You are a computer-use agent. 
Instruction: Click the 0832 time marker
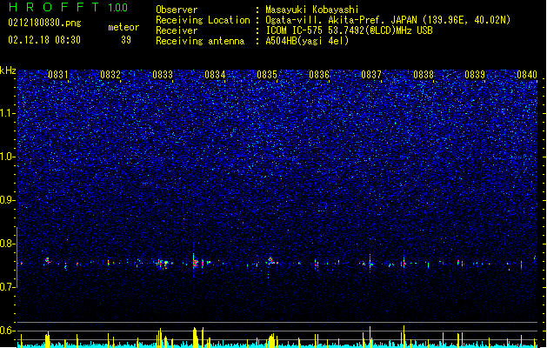pyautogui.click(x=110, y=75)
